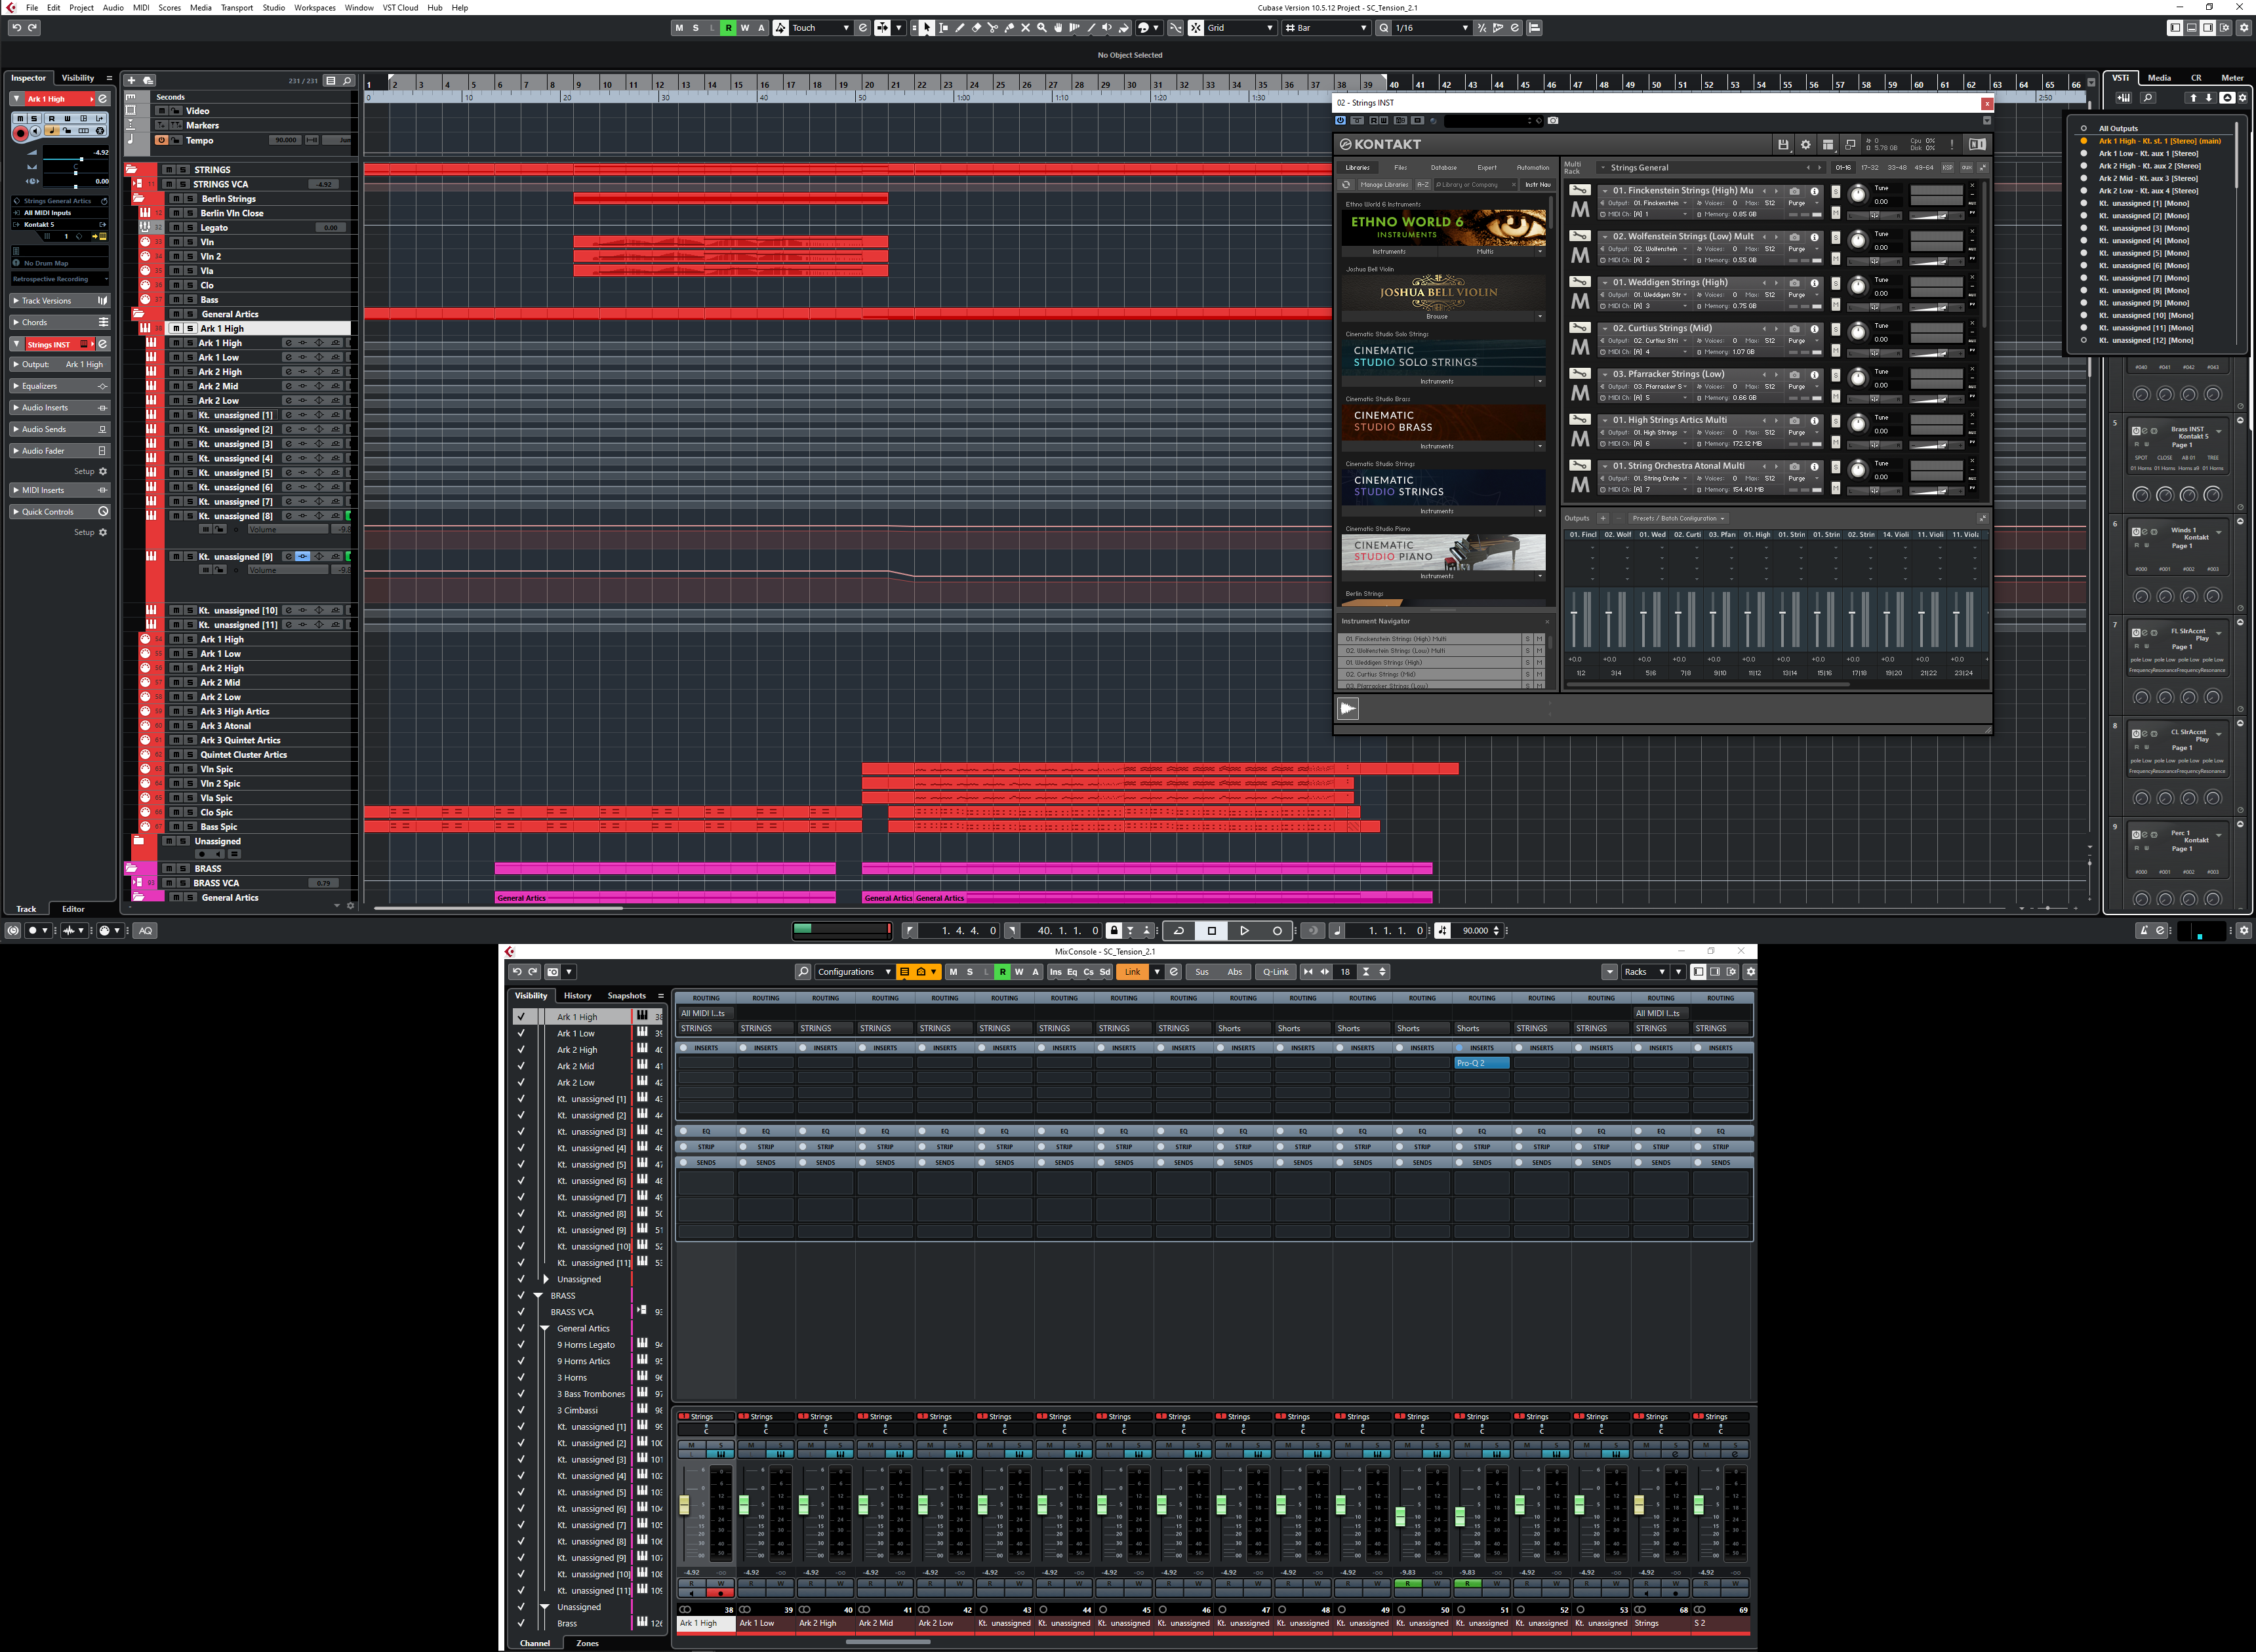The width and height of the screenshot is (2256, 1652).
Task: Pick the Glue tool
Action: point(1009,28)
